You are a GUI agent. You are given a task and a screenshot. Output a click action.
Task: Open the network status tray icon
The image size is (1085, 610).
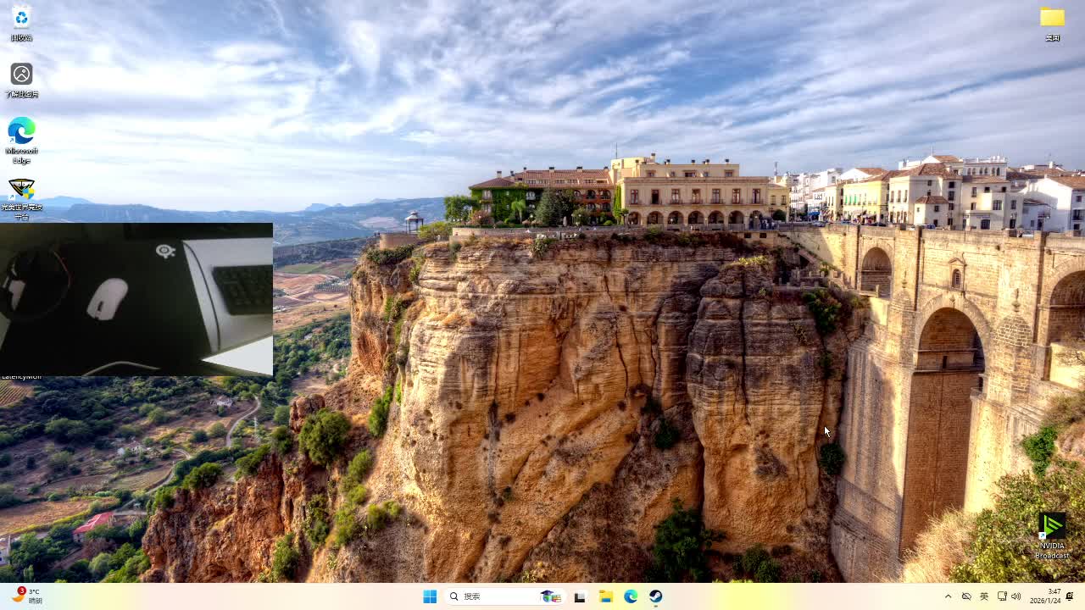(1002, 596)
